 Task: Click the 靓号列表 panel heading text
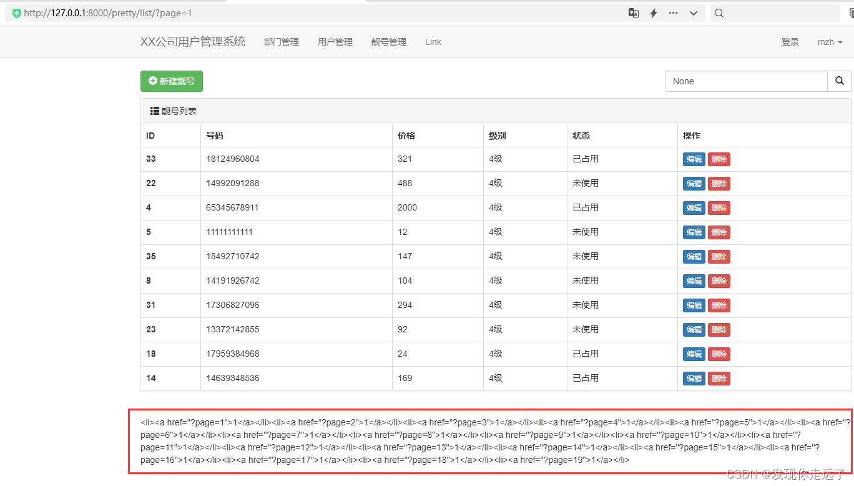click(x=179, y=111)
